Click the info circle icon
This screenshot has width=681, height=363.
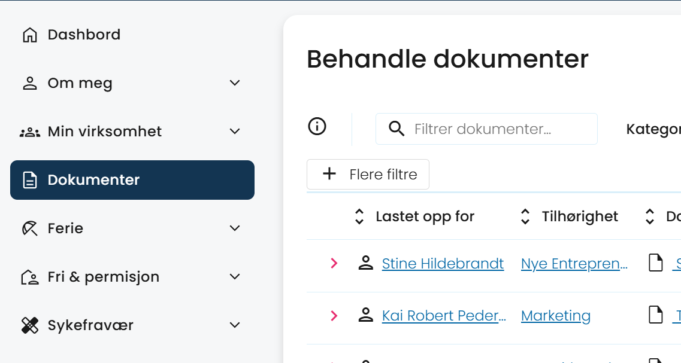317,127
